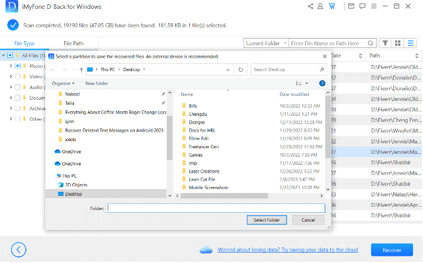Click the Recover button
The image size is (423, 263).
pyautogui.click(x=392, y=250)
